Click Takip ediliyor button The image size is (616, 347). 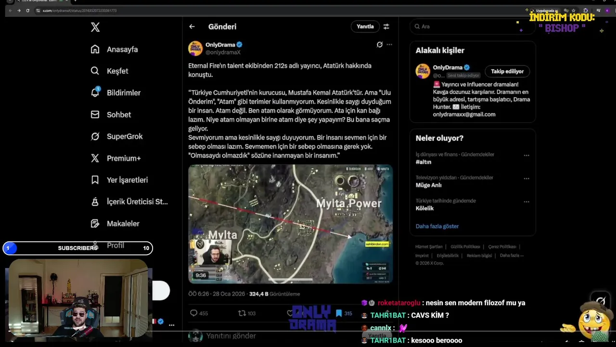pyautogui.click(x=507, y=71)
